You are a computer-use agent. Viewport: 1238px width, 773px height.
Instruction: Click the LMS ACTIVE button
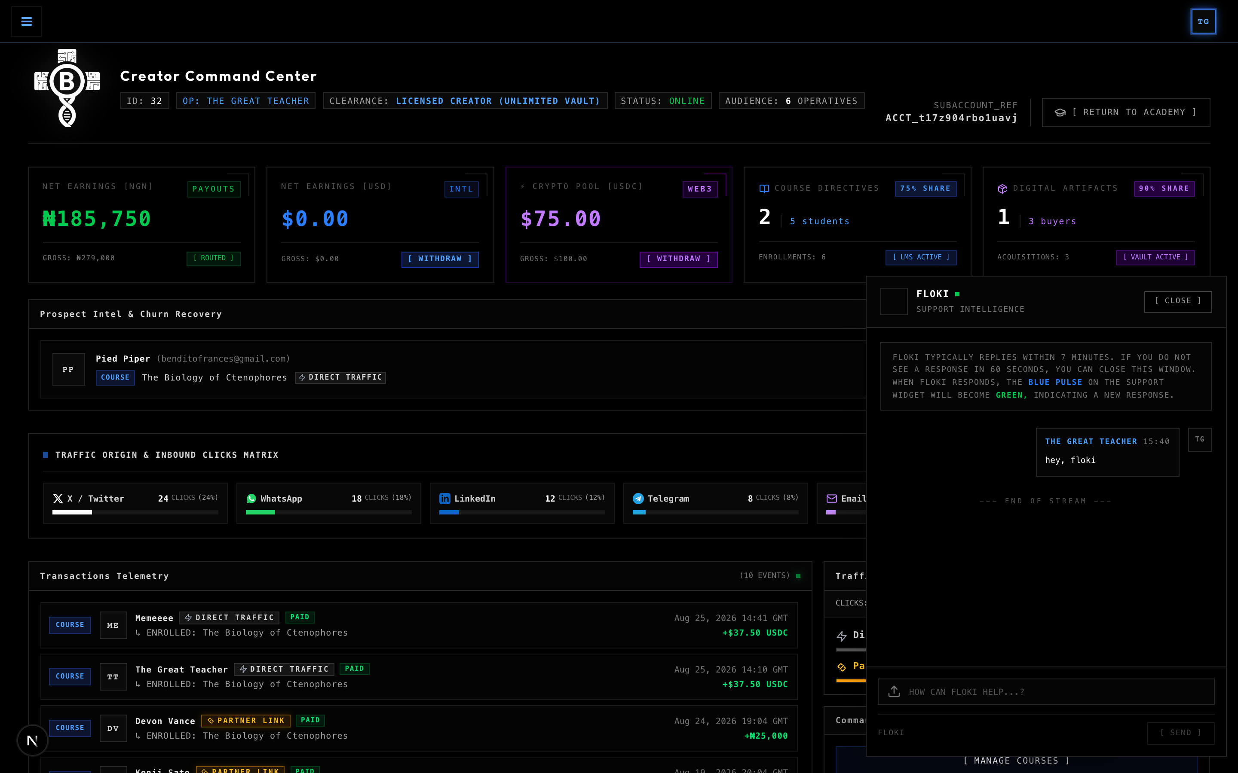click(x=921, y=257)
